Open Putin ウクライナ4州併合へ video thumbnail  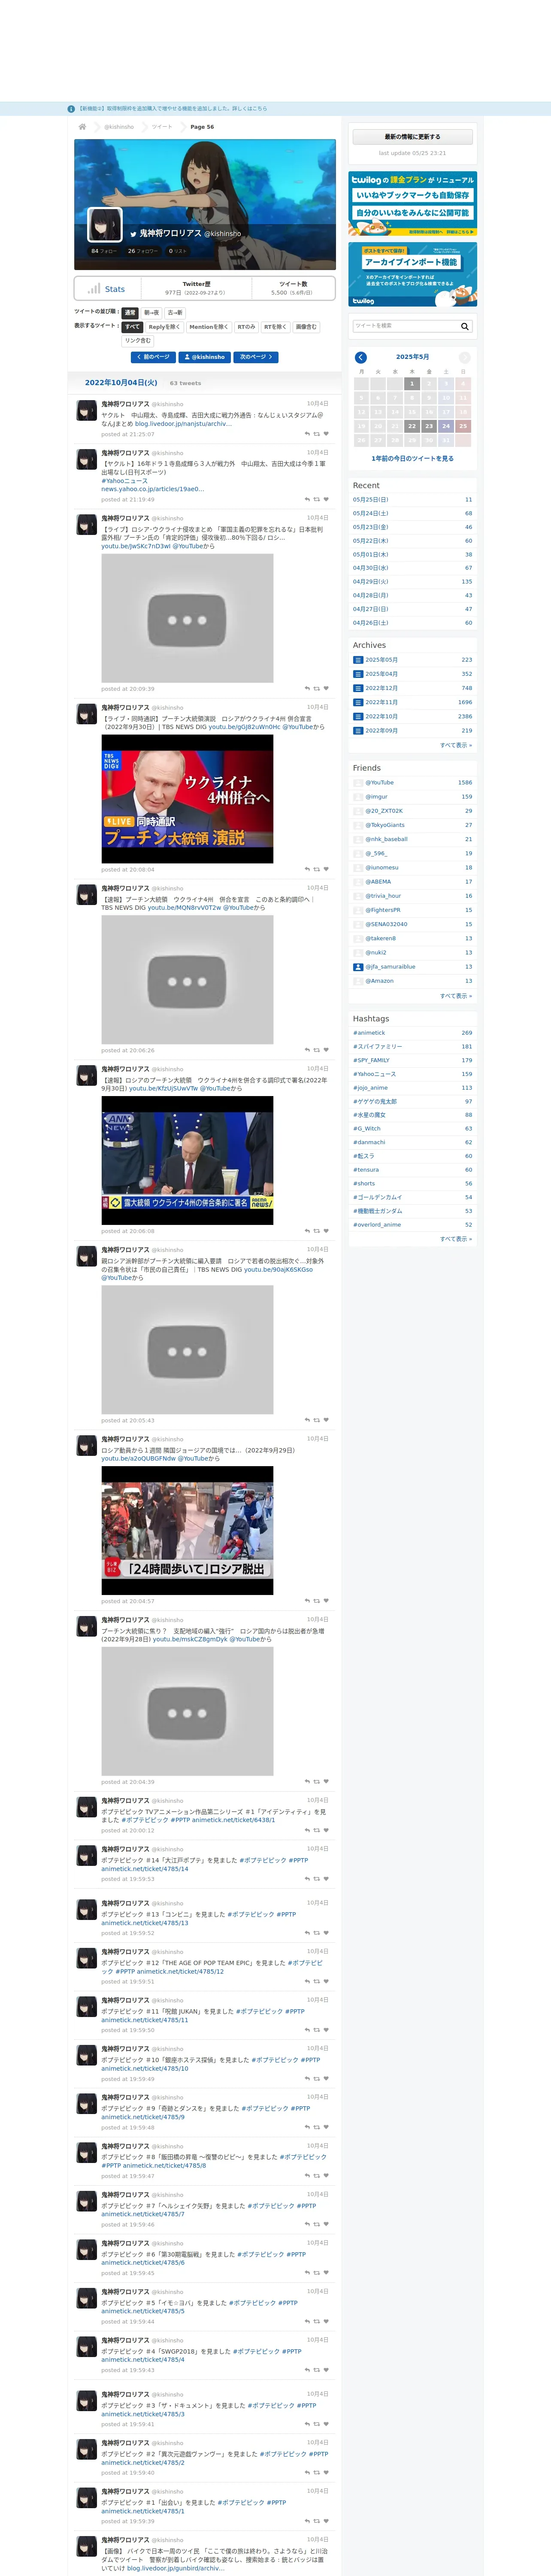pos(187,799)
